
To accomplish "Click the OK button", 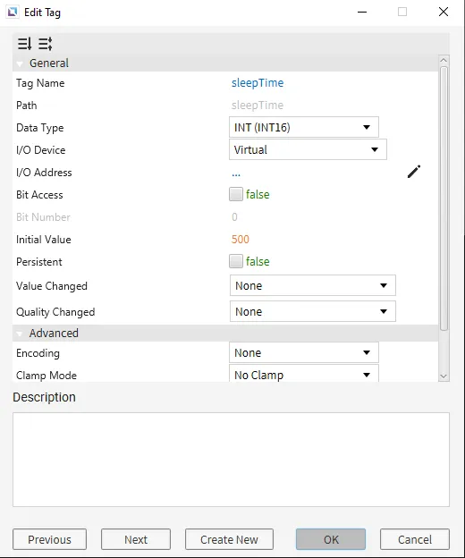I will [x=331, y=539].
